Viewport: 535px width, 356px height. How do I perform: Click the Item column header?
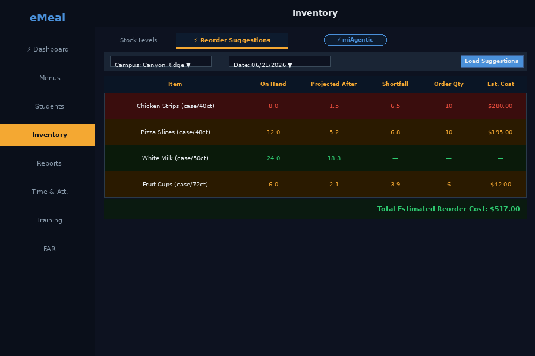175,84
